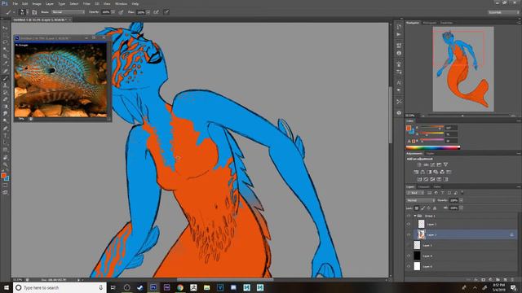The image size is (522, 293).
Task: Select the Eyedropper tool
Action: 5,63
